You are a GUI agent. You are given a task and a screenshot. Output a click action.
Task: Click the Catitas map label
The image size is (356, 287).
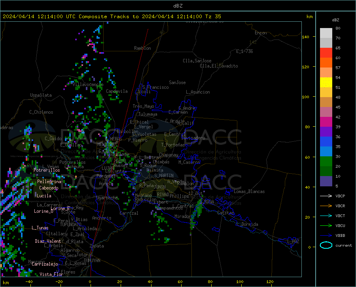pos(225,213)
